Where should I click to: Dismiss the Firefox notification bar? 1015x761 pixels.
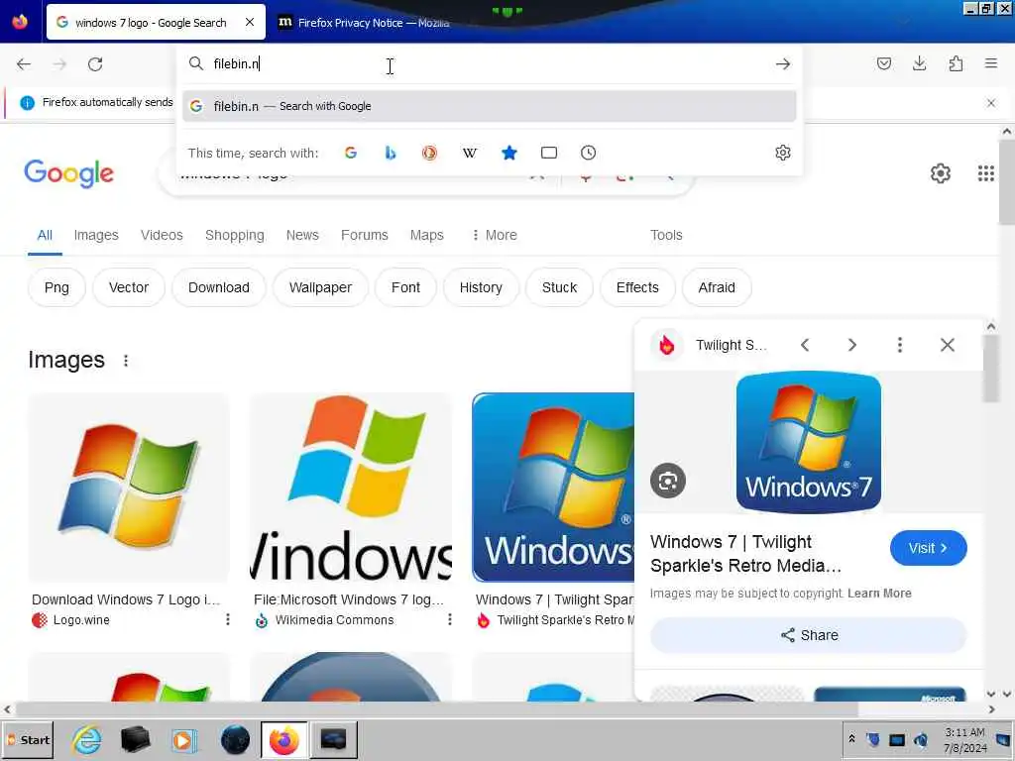(991, 103)
